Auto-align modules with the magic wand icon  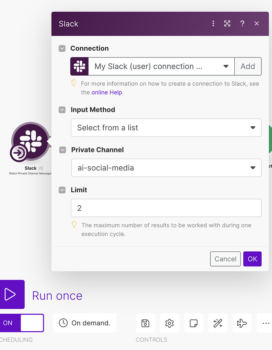coord(218,323)
